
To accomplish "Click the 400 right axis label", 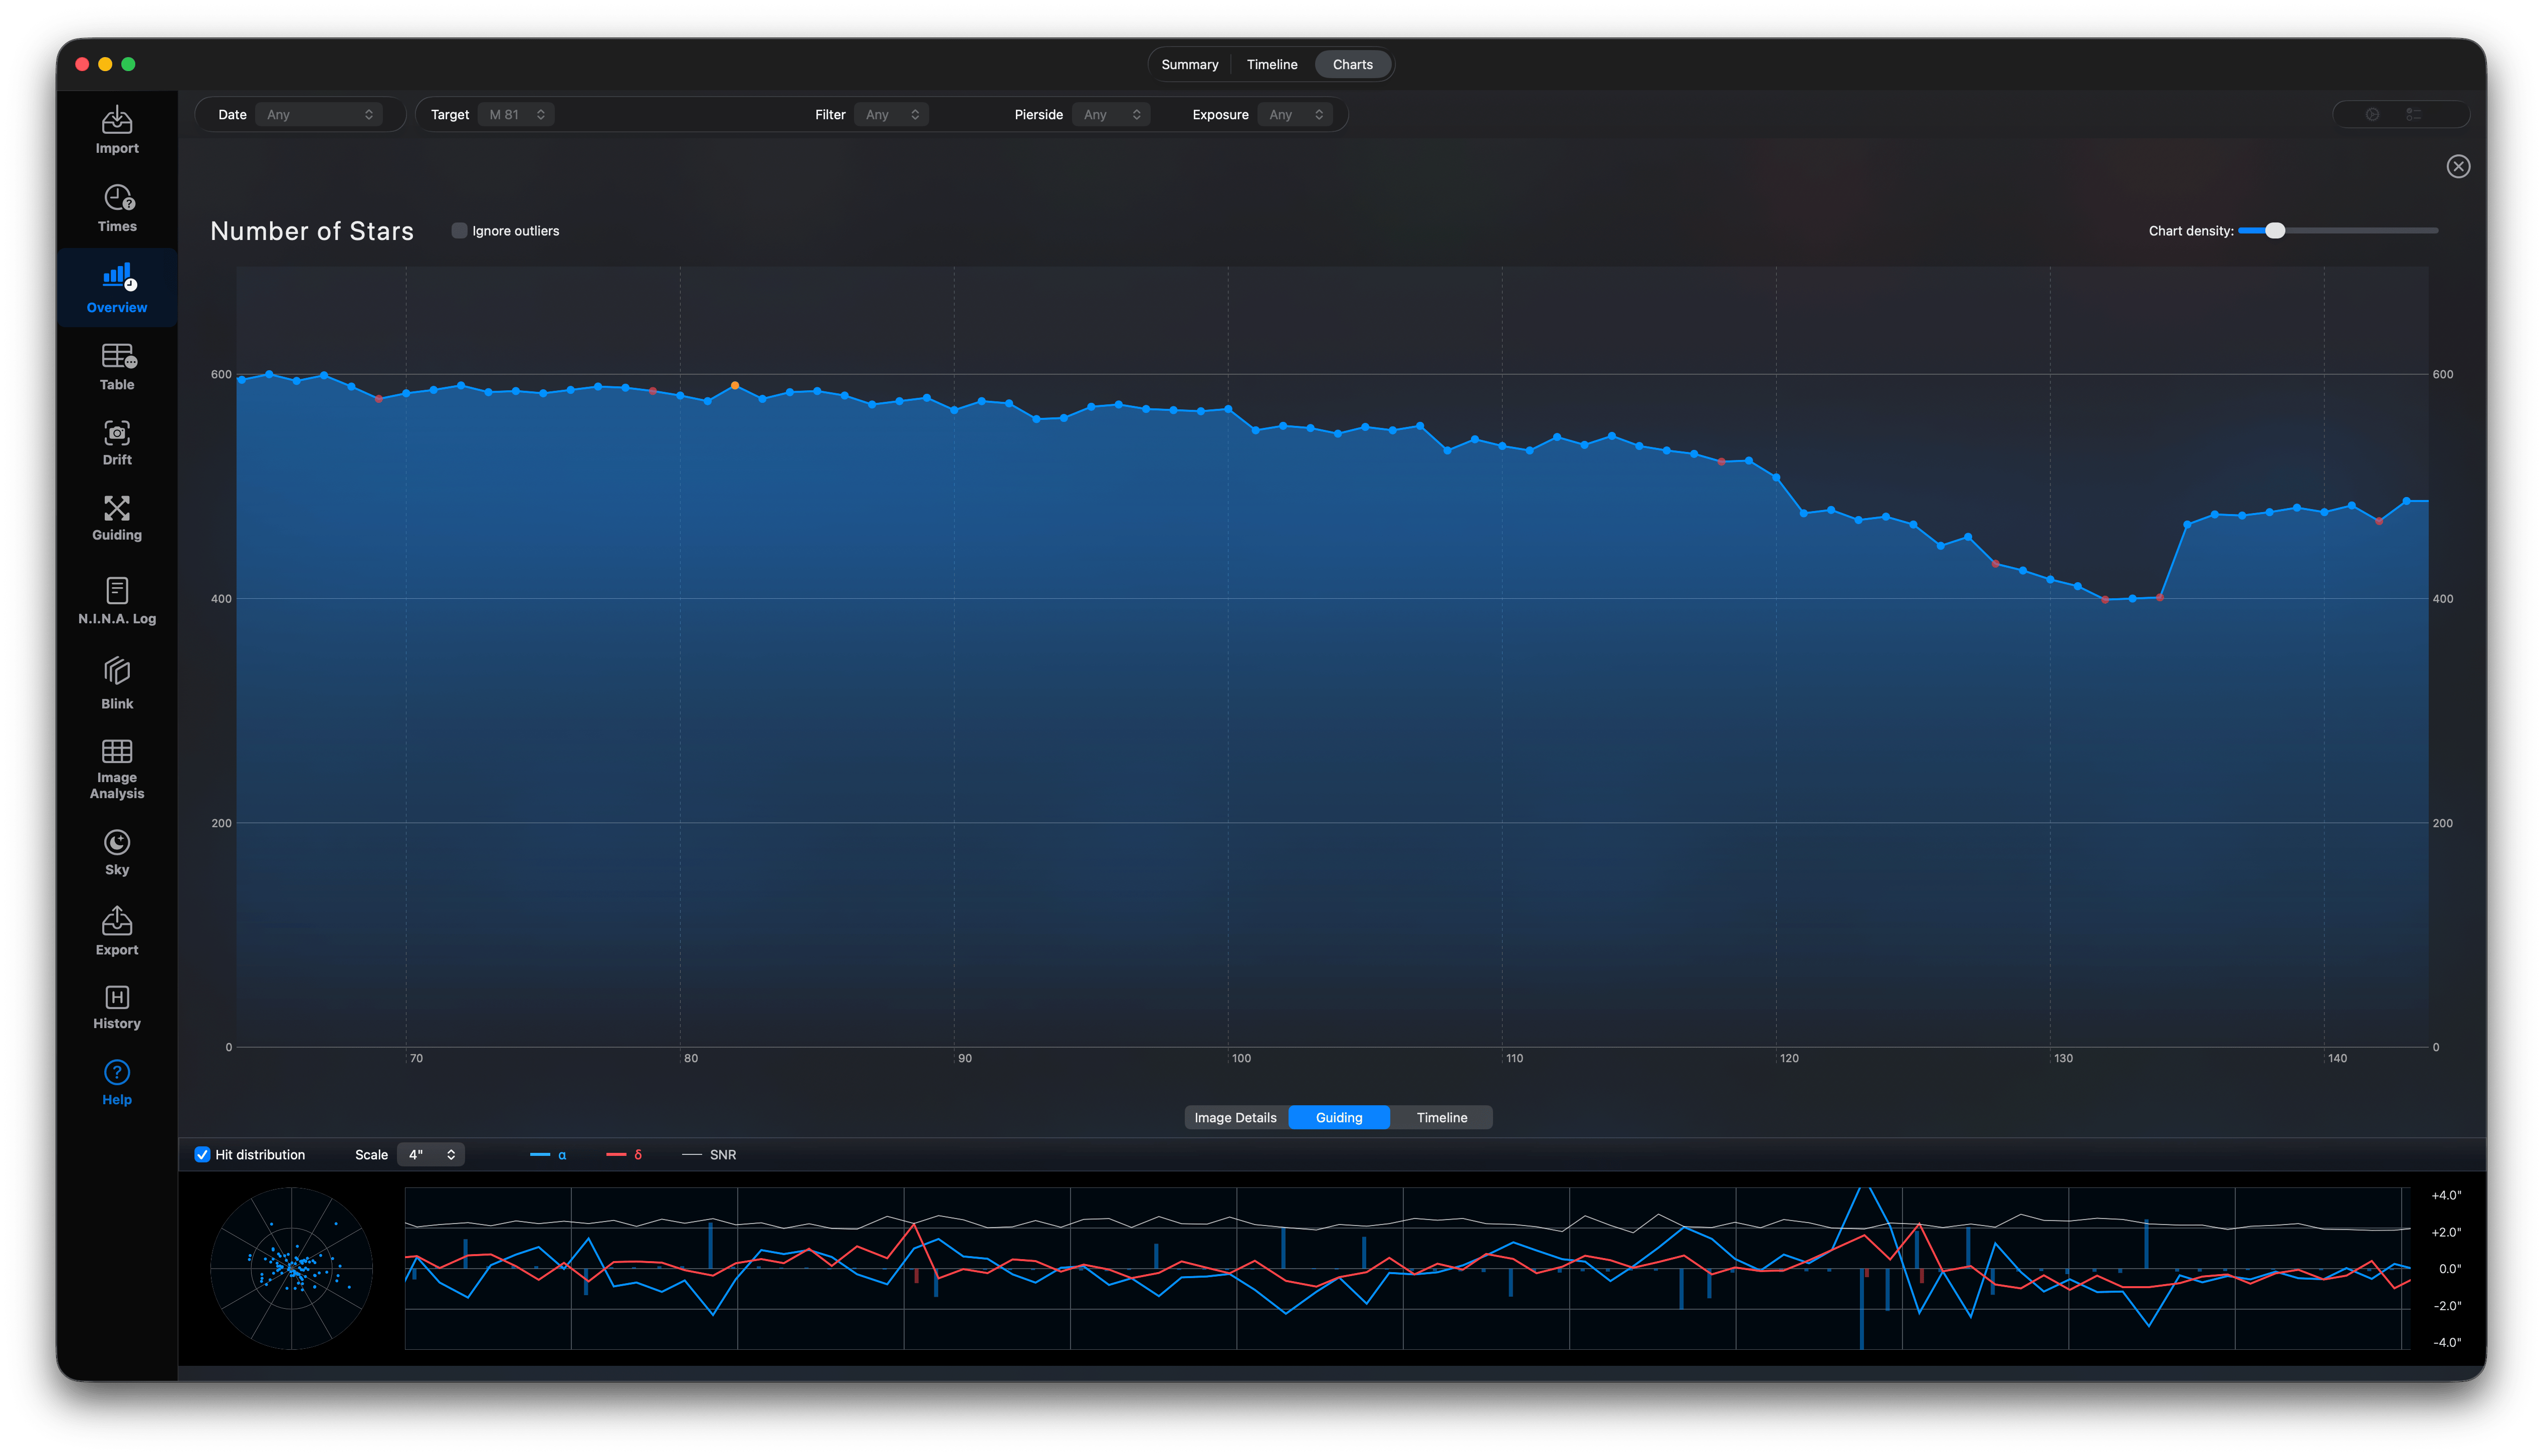I will tap(2443, 599).
